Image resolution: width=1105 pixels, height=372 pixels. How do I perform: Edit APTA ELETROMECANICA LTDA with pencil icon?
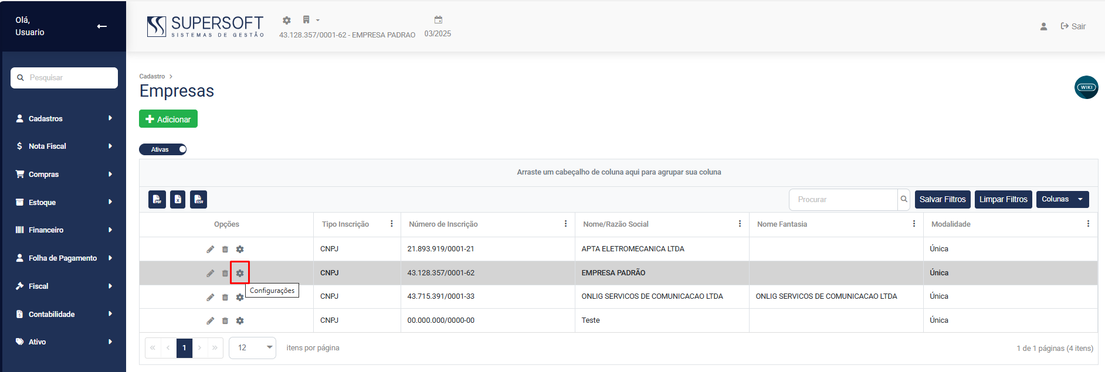tap(210, 250)
